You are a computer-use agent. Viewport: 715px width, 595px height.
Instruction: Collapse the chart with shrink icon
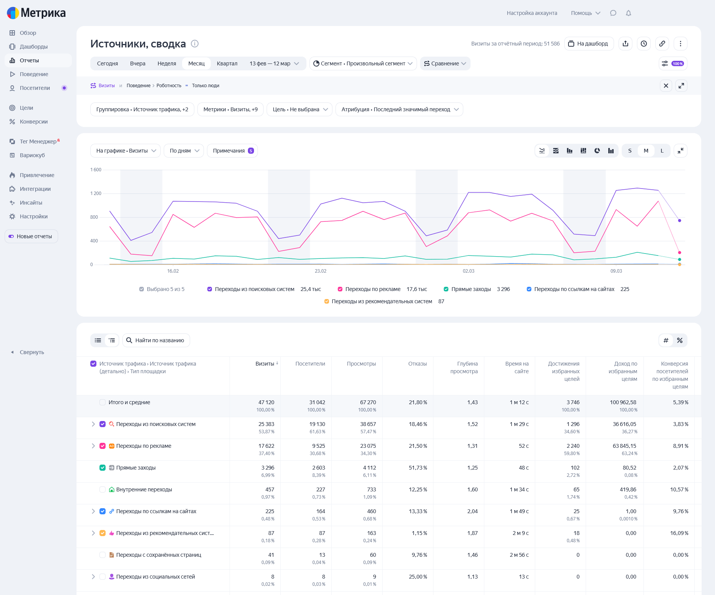click(x=681, y=151)
